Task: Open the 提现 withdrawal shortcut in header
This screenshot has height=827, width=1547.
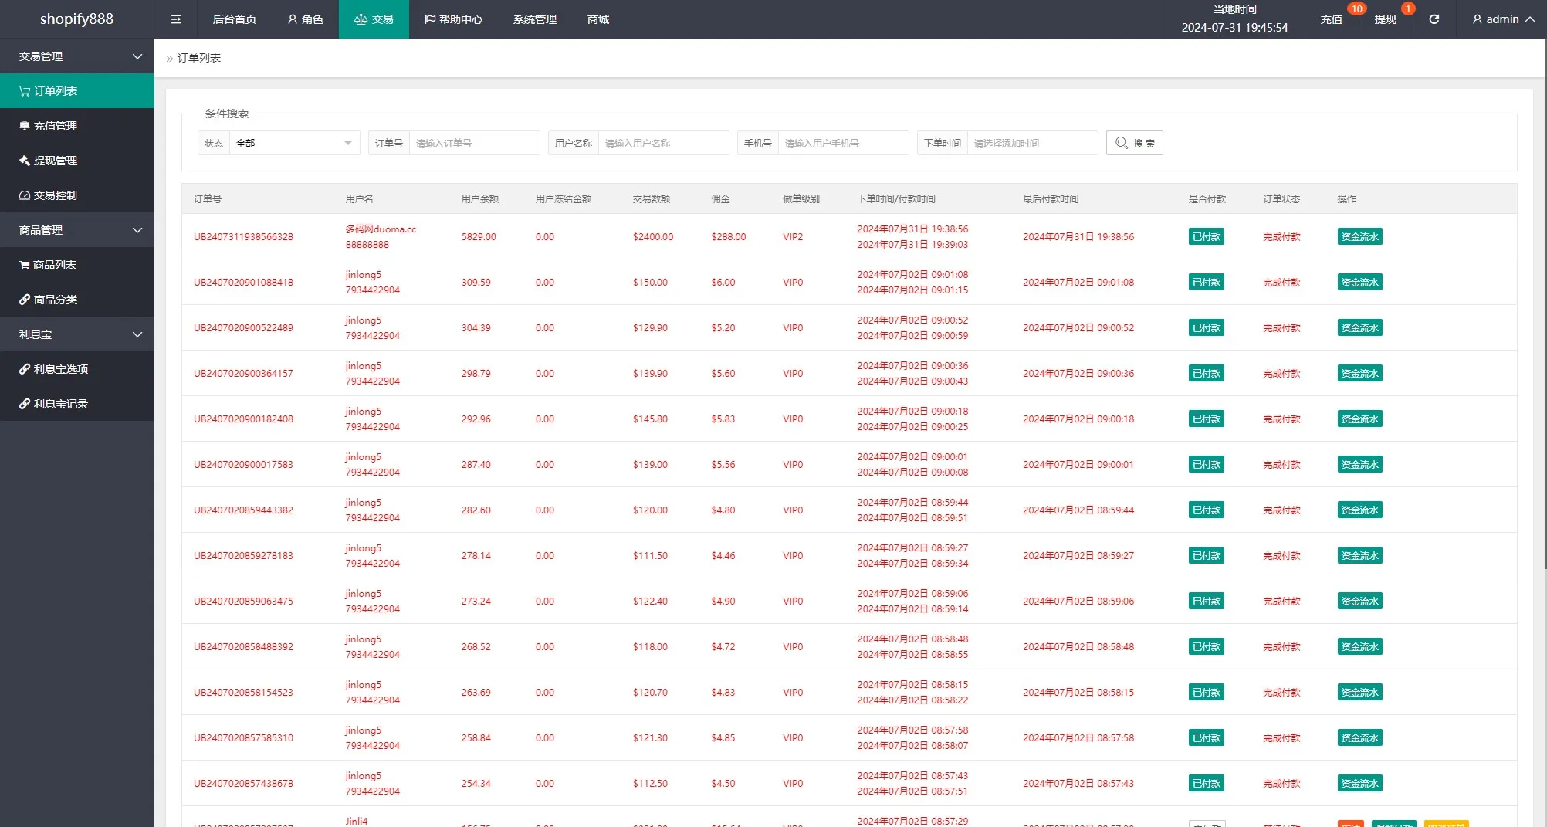Action: tap(1385, 19)
